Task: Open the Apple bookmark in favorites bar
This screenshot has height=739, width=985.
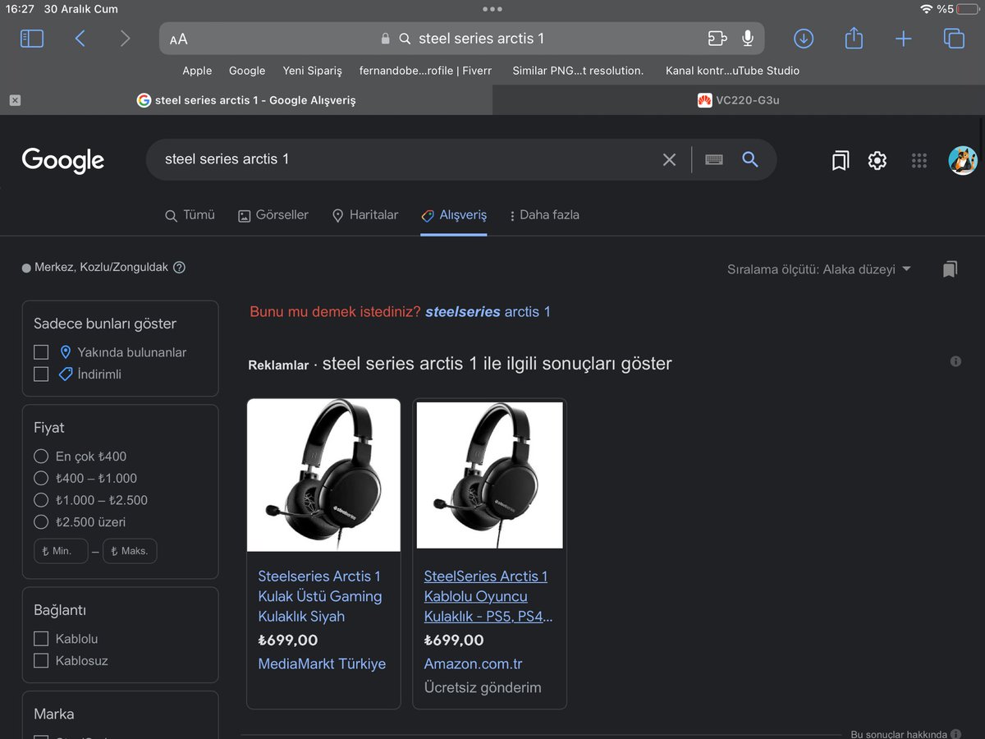Action: pos(197,71)
